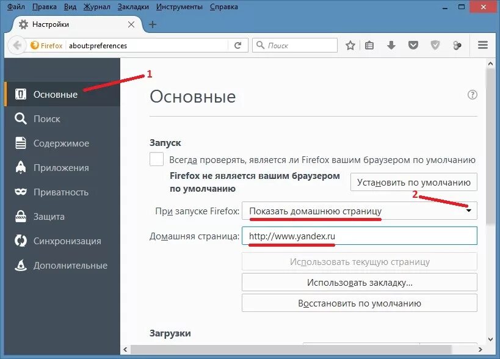Viewport: 500px width, 359px height.
Task: Open the bookmarks library panel
Action: [x=369, y=45]
